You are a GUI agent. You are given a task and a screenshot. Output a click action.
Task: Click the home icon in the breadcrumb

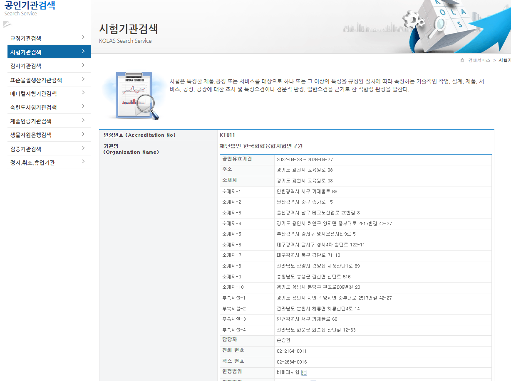pyautogui.click(x=462, y=61)
